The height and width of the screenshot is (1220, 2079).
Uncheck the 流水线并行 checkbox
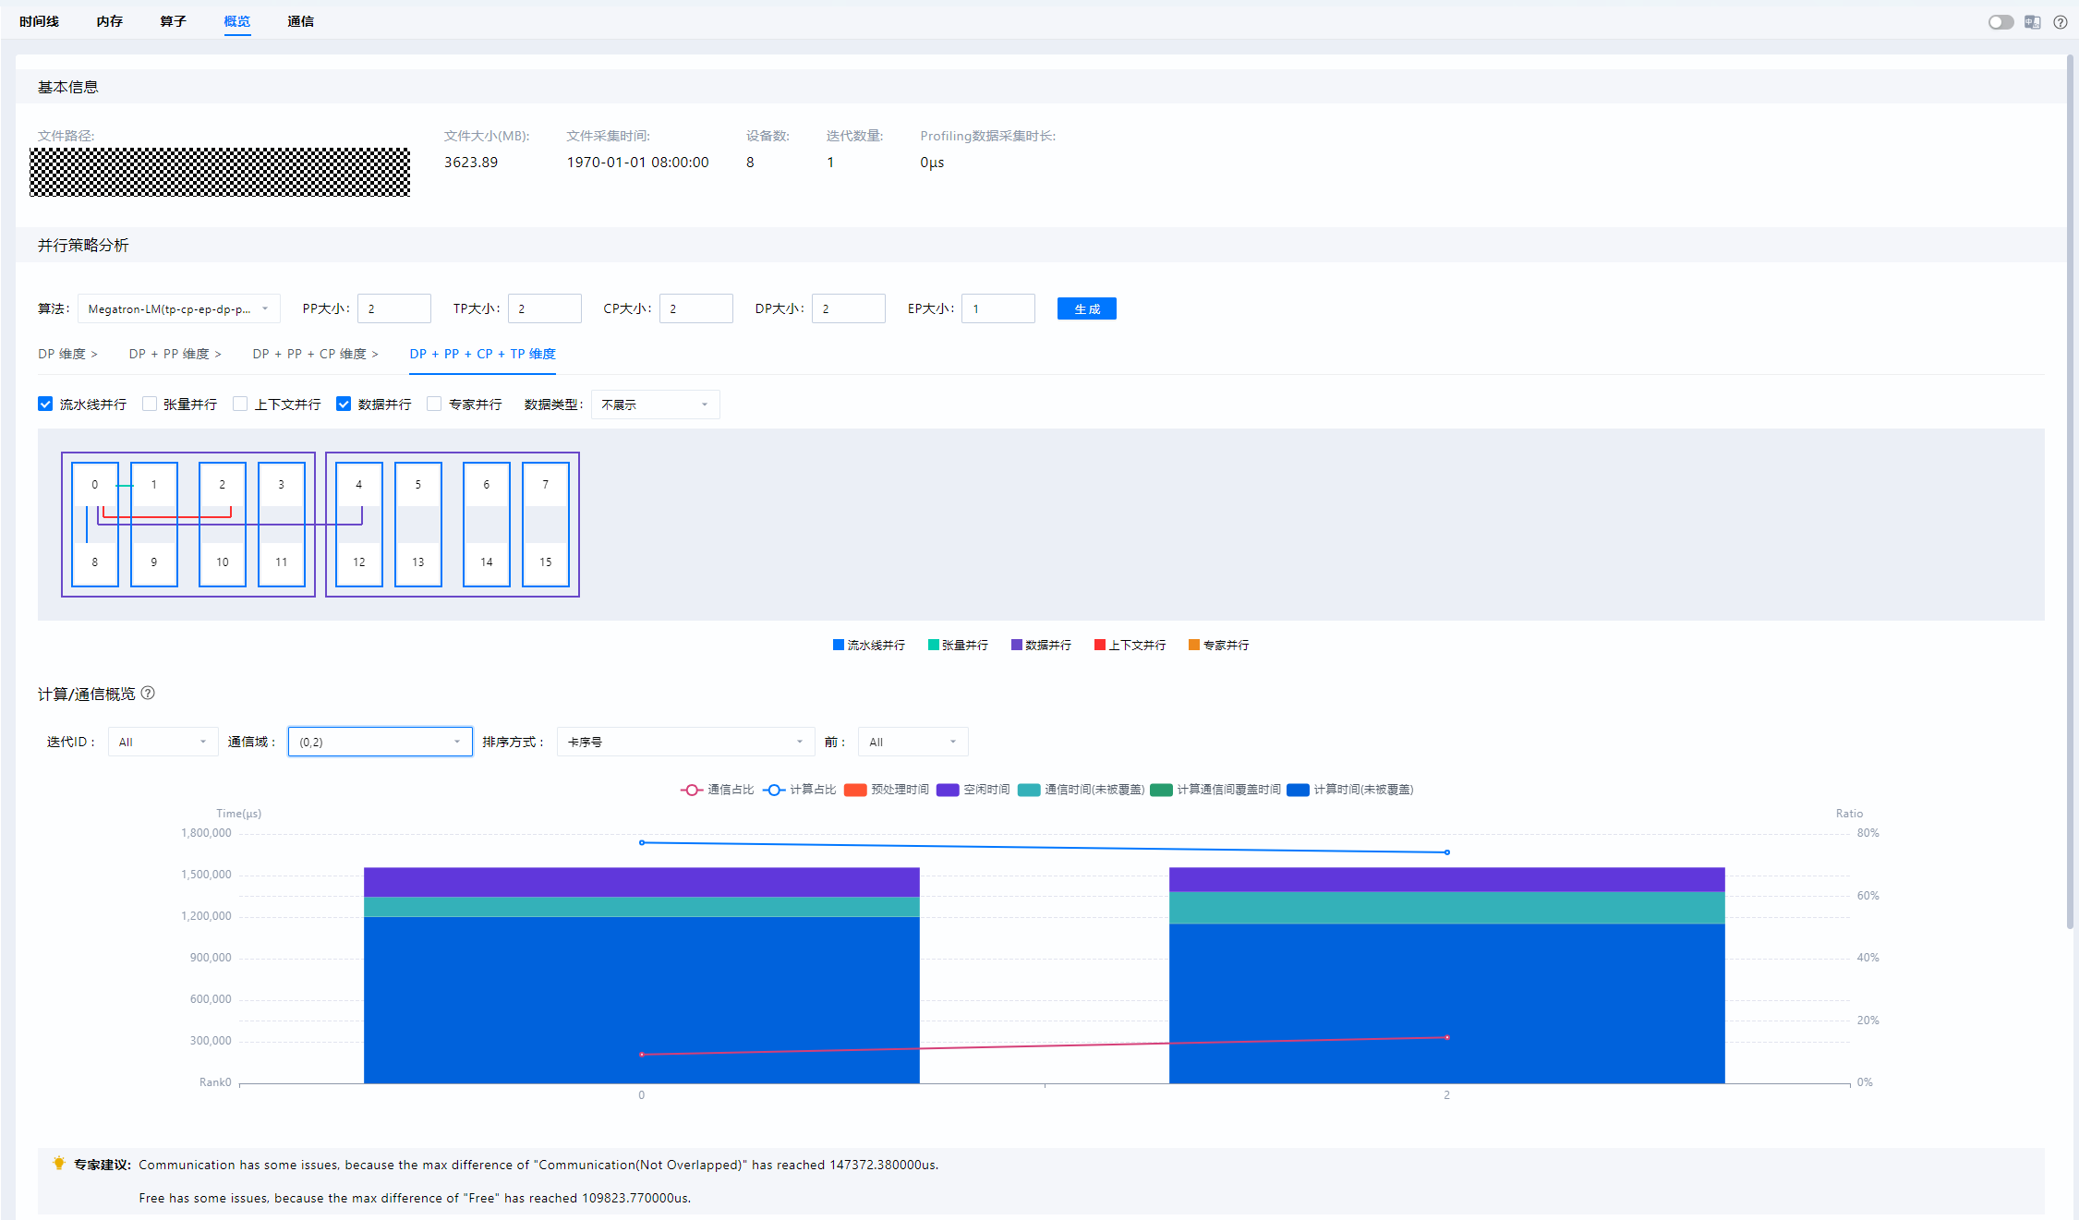click(x=45, y=404)
